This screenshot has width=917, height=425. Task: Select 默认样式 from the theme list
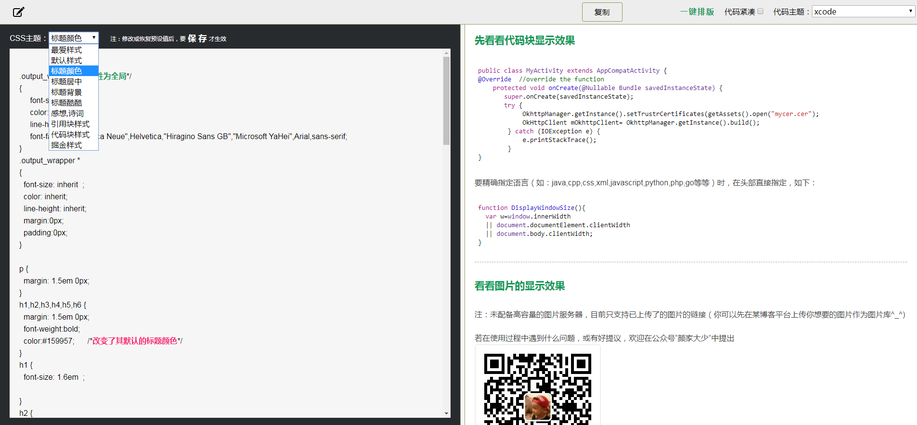pyautogui.click(x=74, y=60)
